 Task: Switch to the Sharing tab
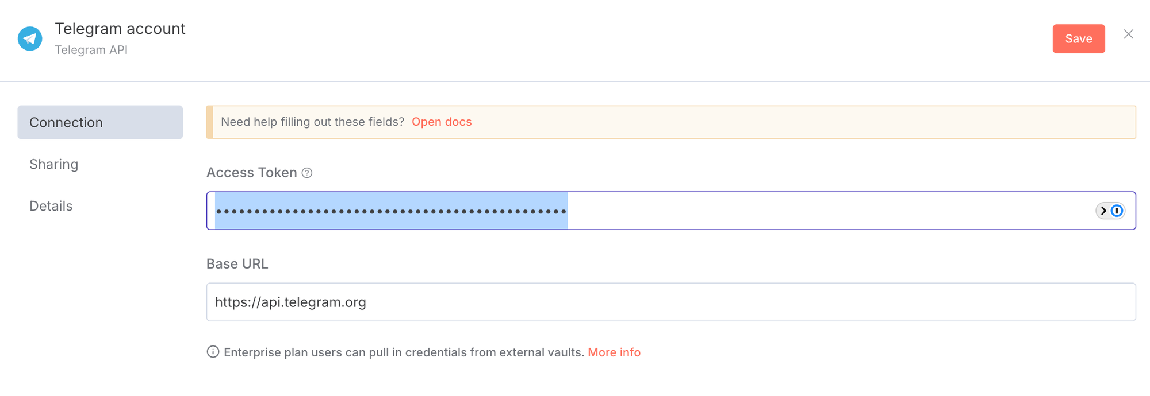pyautogui.click(x=54, y=164)
